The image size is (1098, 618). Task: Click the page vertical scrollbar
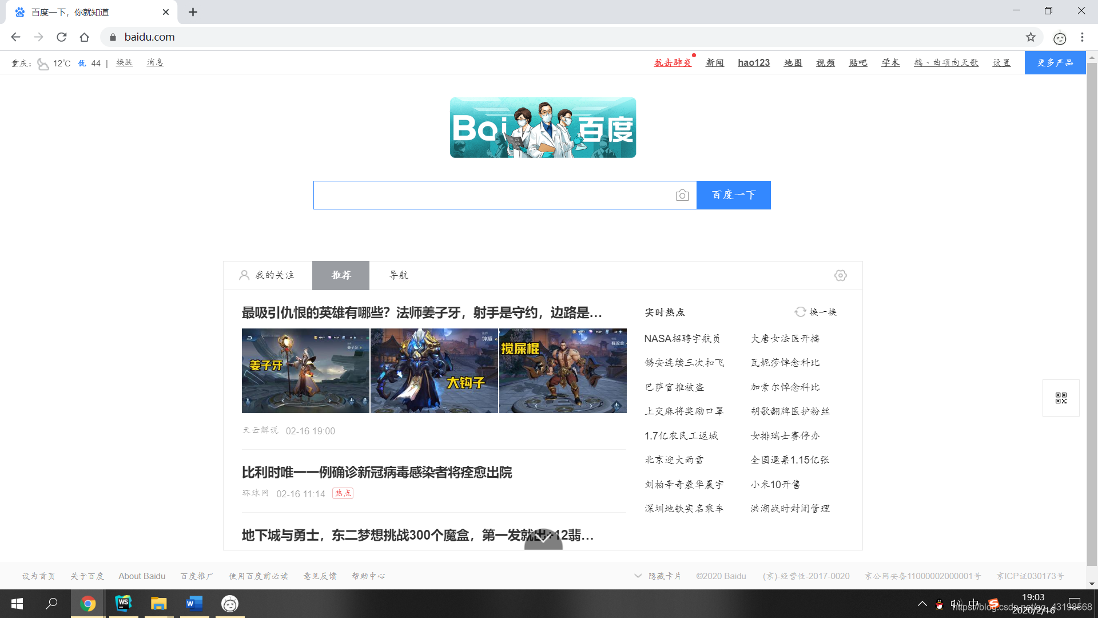pos(1092,314)
